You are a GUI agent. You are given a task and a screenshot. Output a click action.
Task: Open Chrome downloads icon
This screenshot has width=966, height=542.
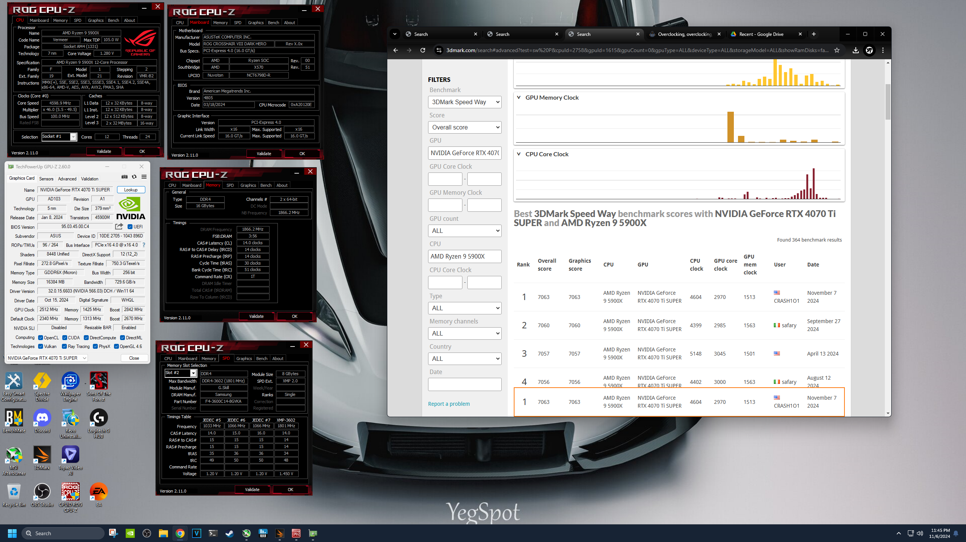click(855, 50)
